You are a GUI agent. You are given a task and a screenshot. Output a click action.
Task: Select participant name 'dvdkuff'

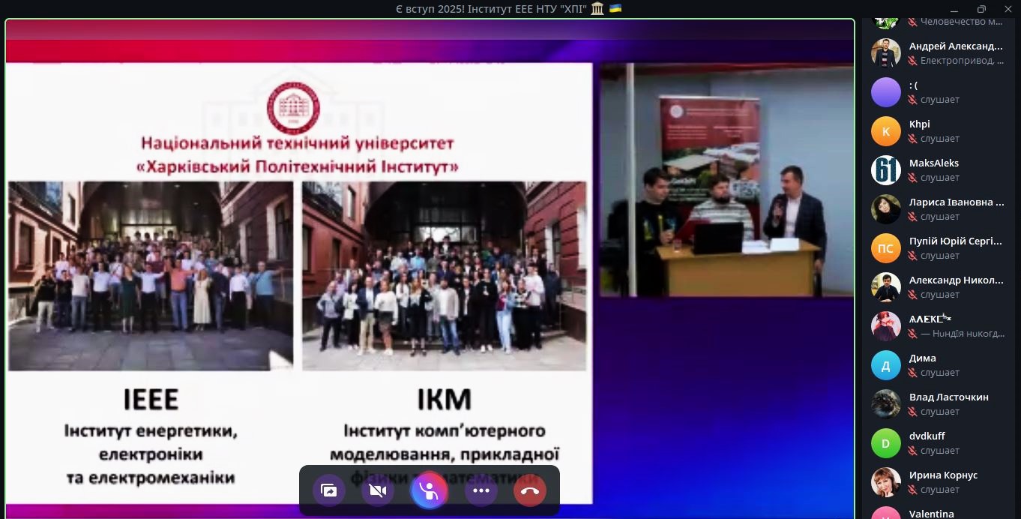[927, 436]
